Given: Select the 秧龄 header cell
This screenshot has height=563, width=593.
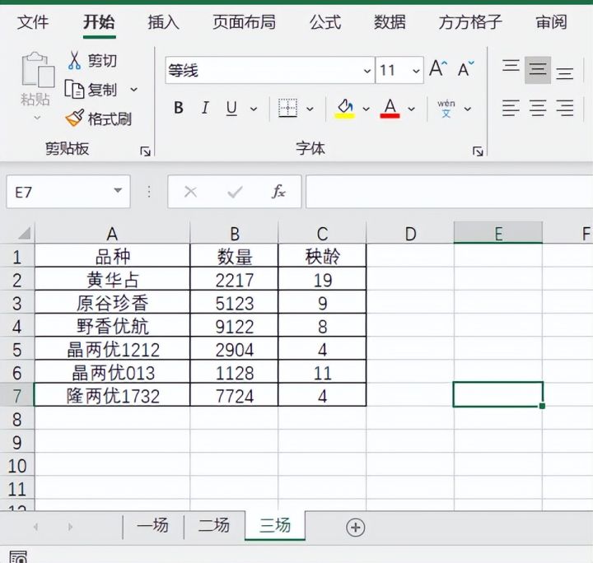Looking at the screenshot, I should pos(322,257).
